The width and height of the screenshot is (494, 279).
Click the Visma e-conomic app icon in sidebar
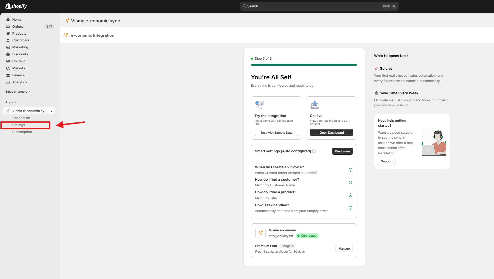[x=8, y=111]
